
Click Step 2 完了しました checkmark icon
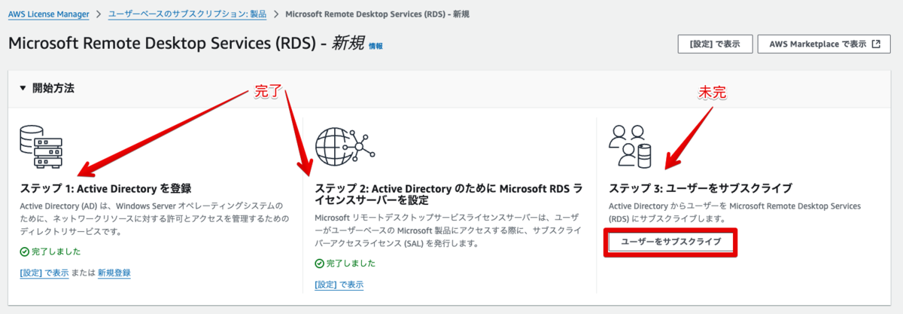pyautogui.click(x=319, y=264)
